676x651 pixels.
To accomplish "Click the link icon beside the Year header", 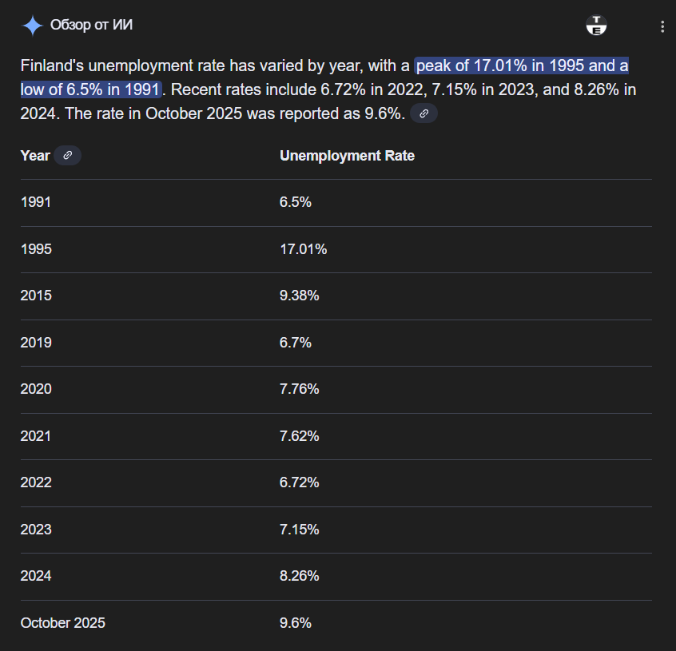I will pos(68,156).
